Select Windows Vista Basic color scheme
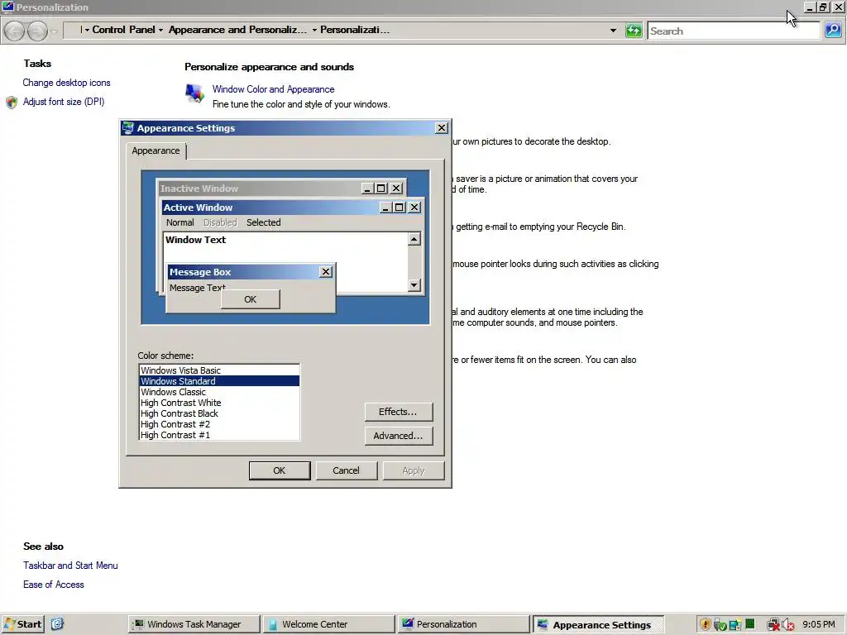 (219, 370)
